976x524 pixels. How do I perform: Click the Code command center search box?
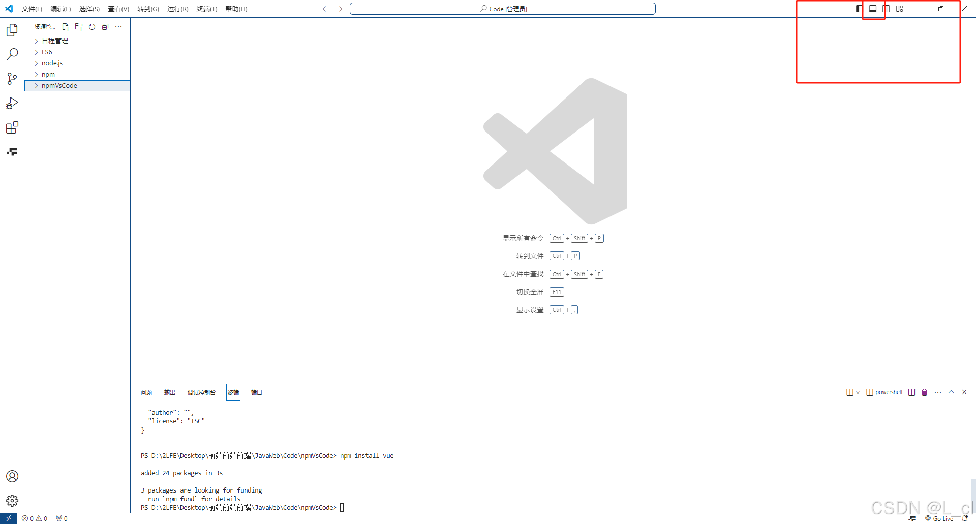coord(503,9)
